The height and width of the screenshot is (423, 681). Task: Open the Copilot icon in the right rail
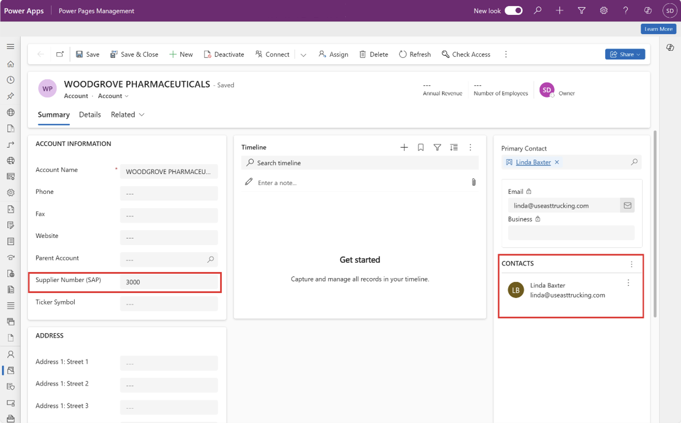(670, 48)
